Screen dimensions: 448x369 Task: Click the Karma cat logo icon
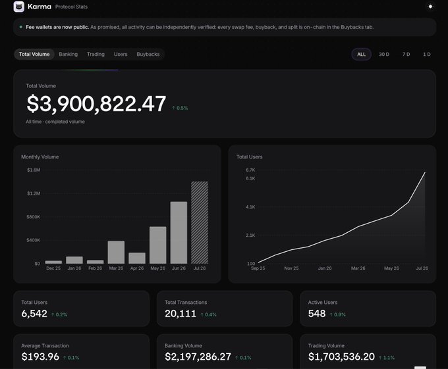[19, 7]
